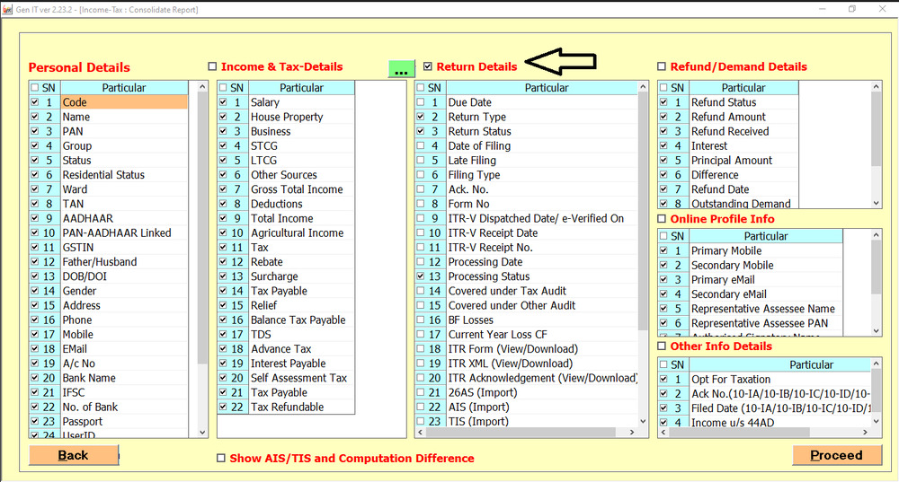Image resolution: width=899 pixels, height=482 pixels.
Task: Click the green ellipsis button
Action: (x=402, y=69)
